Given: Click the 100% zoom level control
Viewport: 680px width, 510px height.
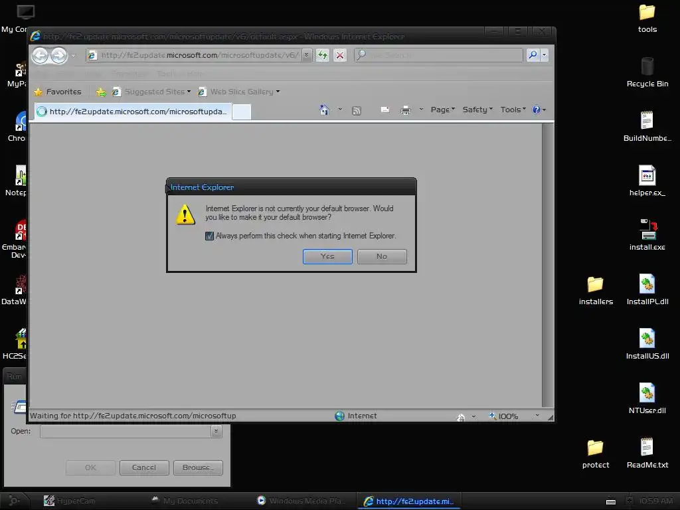Looking at the screenshot, I should pyautogui.click(x=504, y=416).
